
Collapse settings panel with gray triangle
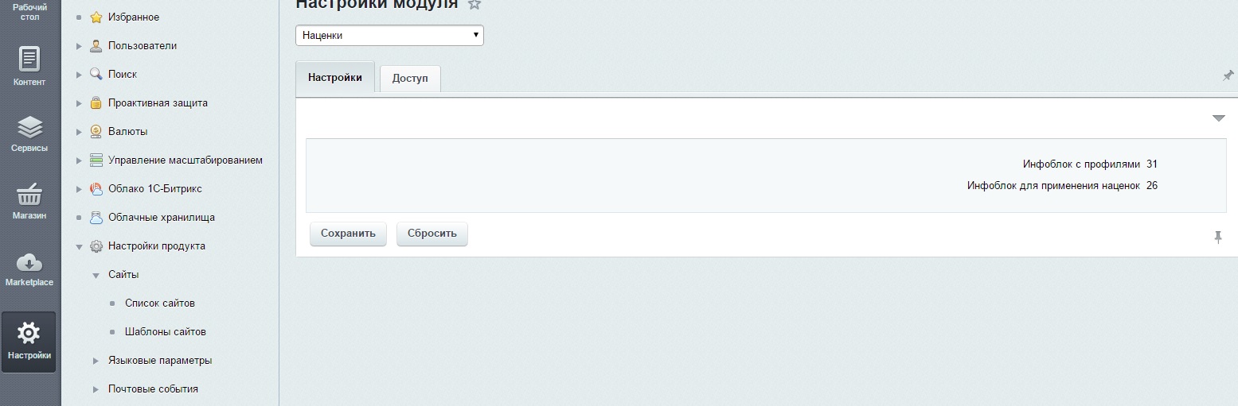pos(1218,118)
